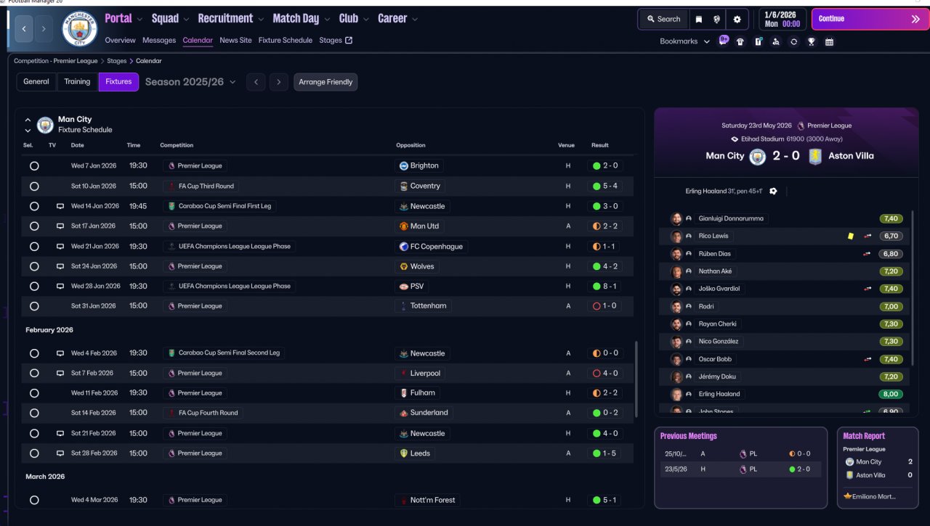This screenshot has height=526, width=930.
Task: Click the external link icon beside Stages
Action: point(349,41)
